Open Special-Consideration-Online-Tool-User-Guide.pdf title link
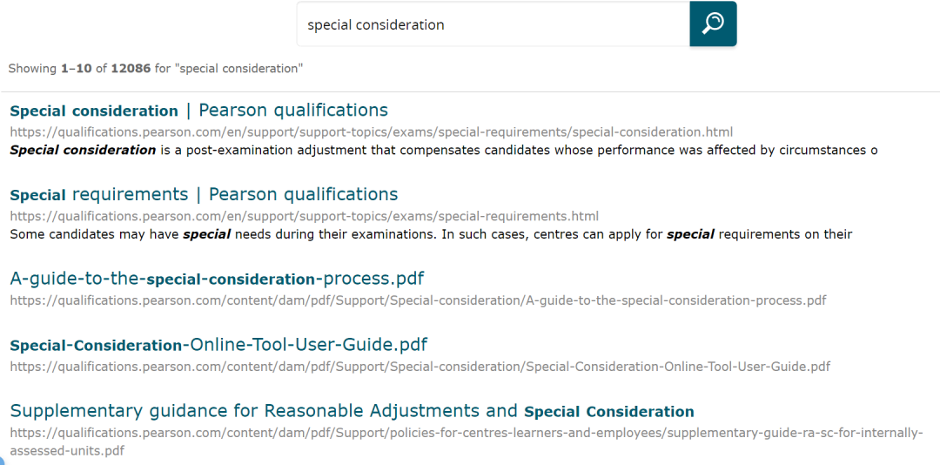 [218, 345]
